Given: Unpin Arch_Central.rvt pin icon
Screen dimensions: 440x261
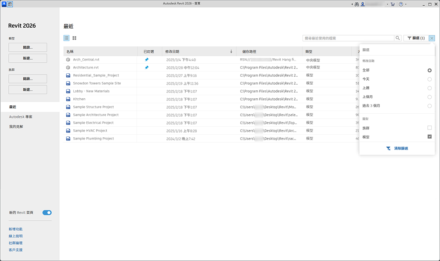Looking at the screenshot, I should tap(147, 60).
